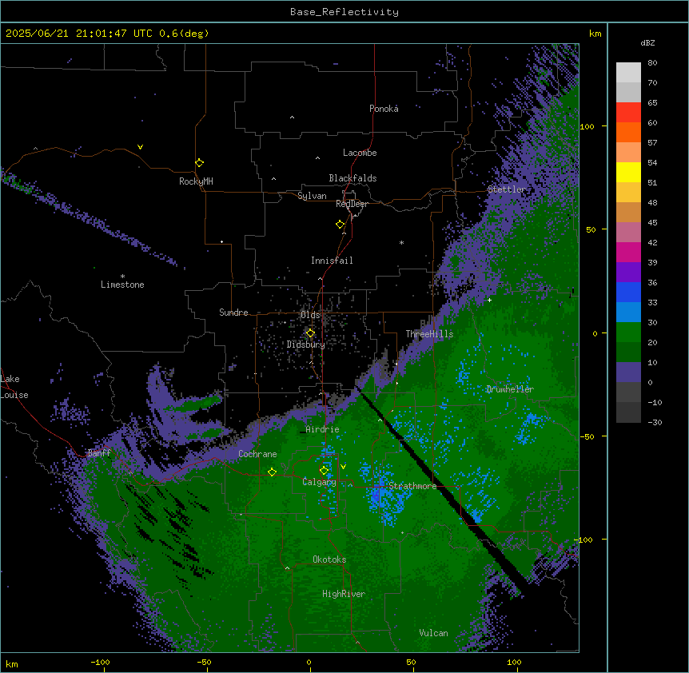The width and height of the screenshot is (689, 673).
Task: Click the Drumheller city label
Action: pyautogui.click(x=510, y=389)
